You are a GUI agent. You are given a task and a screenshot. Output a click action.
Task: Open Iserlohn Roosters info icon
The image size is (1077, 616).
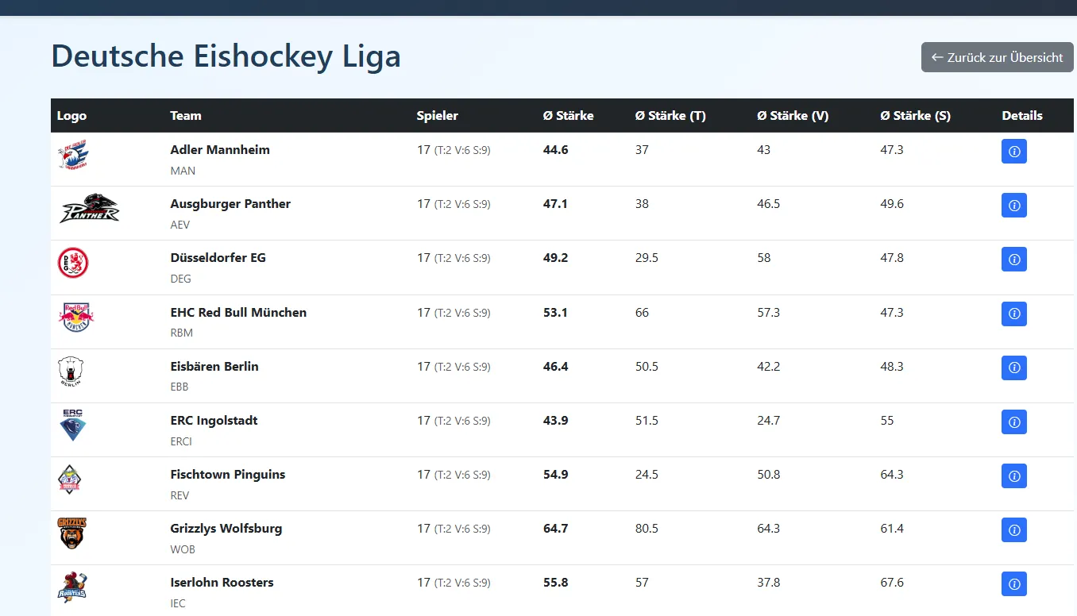point(1013,583)
